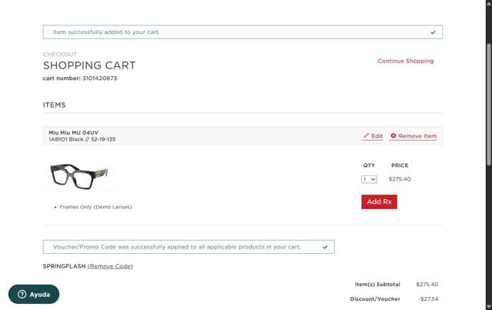Click the red X remove icon
492x310 pixels.
pos(393,136)
